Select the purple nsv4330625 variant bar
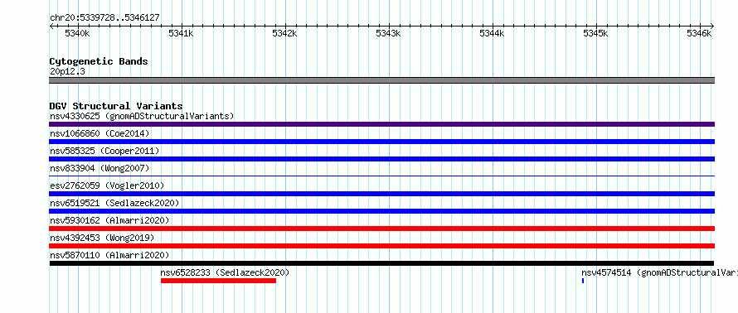Screen dimensions: 738x313 click(x=381, y=124)
